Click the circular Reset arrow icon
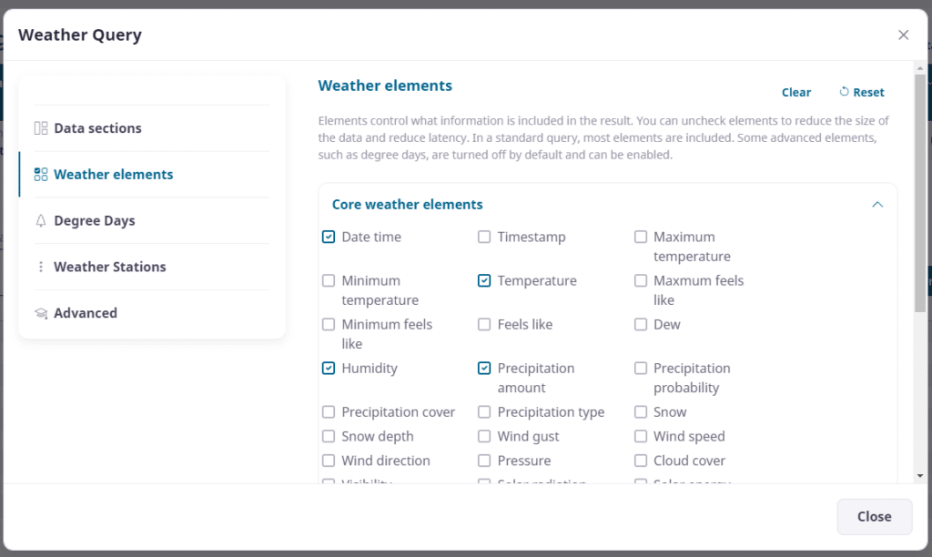The height and width of the screenshot is (557, 932). pos(845,92)
